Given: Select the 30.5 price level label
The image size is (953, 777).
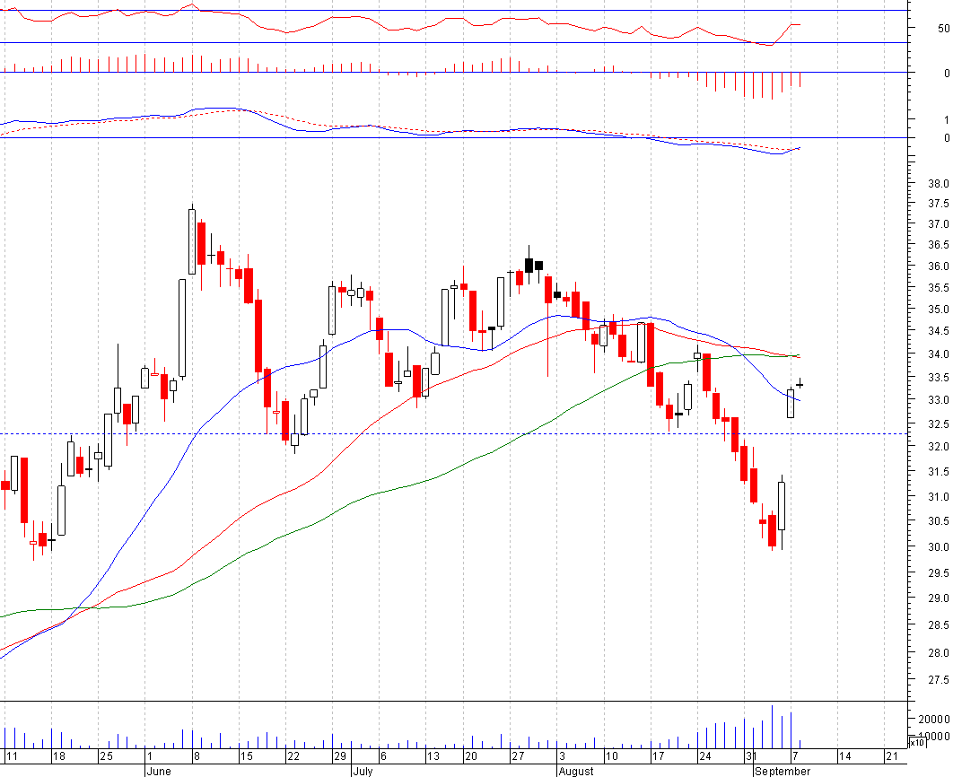Looking at the screenshot, I should click(939, 521).
